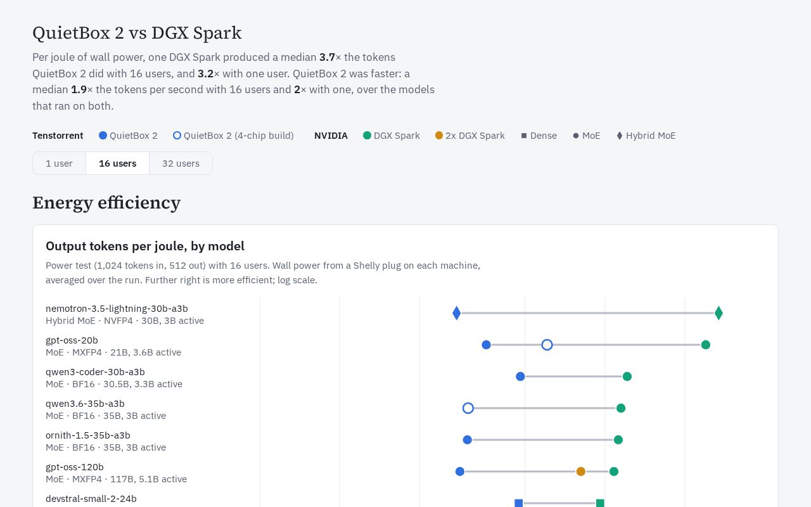Viewport: 811px width, 507px height.
Task: Toggle the QuietBox 2 legend entry
Action: pyautogui.click(x=128, y=136)
